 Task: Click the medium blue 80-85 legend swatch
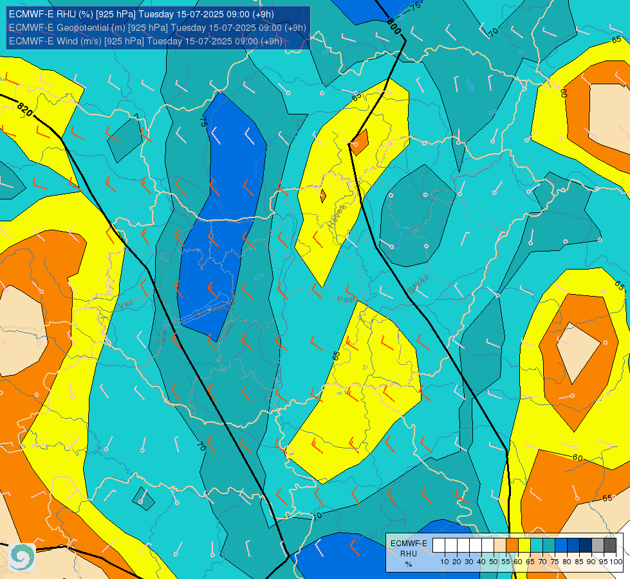tap(573, 546)
